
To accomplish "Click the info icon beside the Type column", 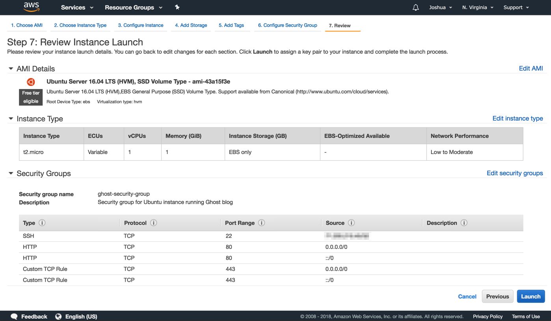I will (43, 223).
